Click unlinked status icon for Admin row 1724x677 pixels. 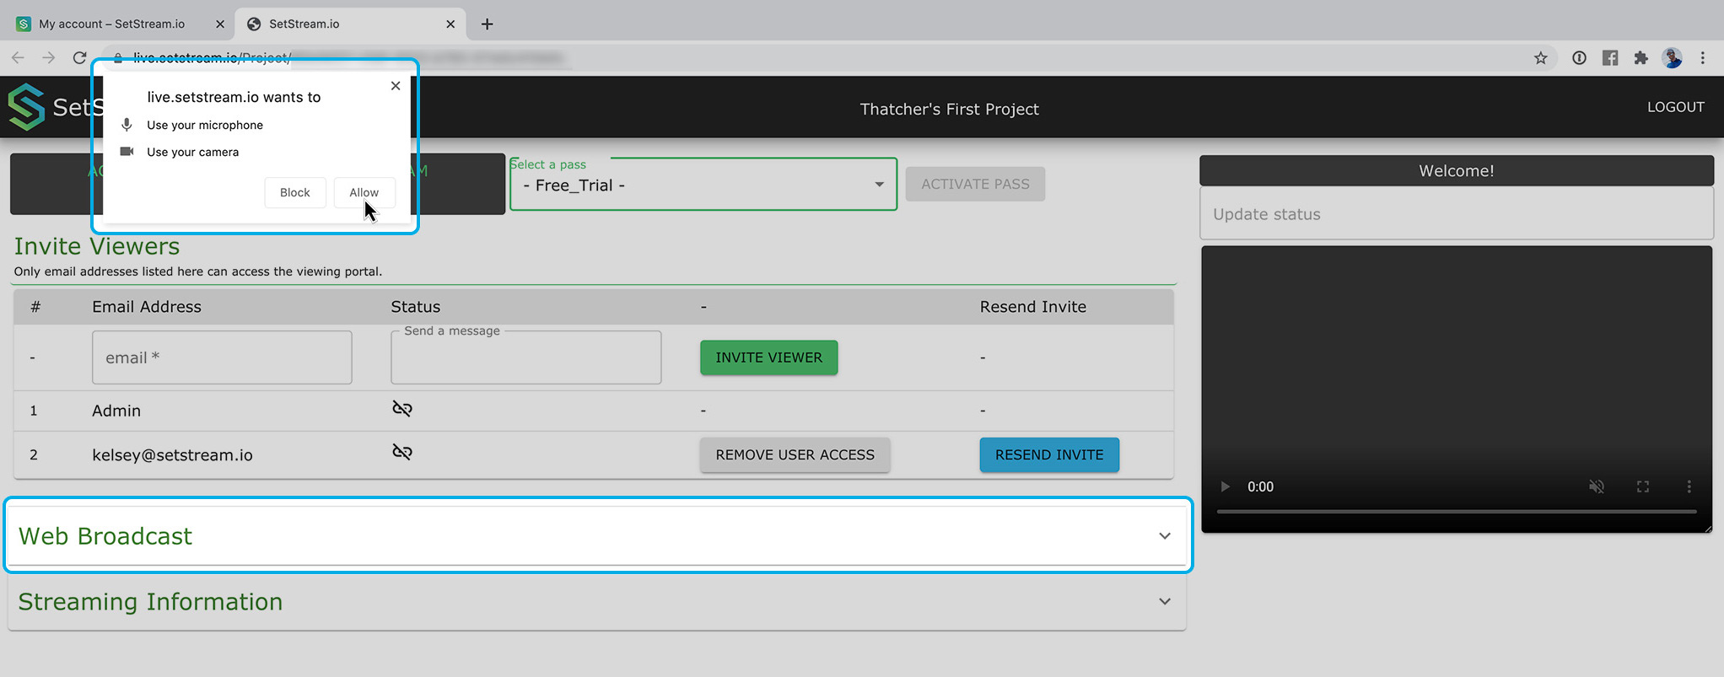pyautogui.click(x=402, y=409)
